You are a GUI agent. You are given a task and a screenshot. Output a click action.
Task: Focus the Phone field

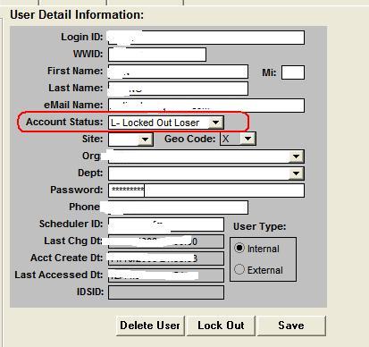pyautogui.click(x=178, y=207)
